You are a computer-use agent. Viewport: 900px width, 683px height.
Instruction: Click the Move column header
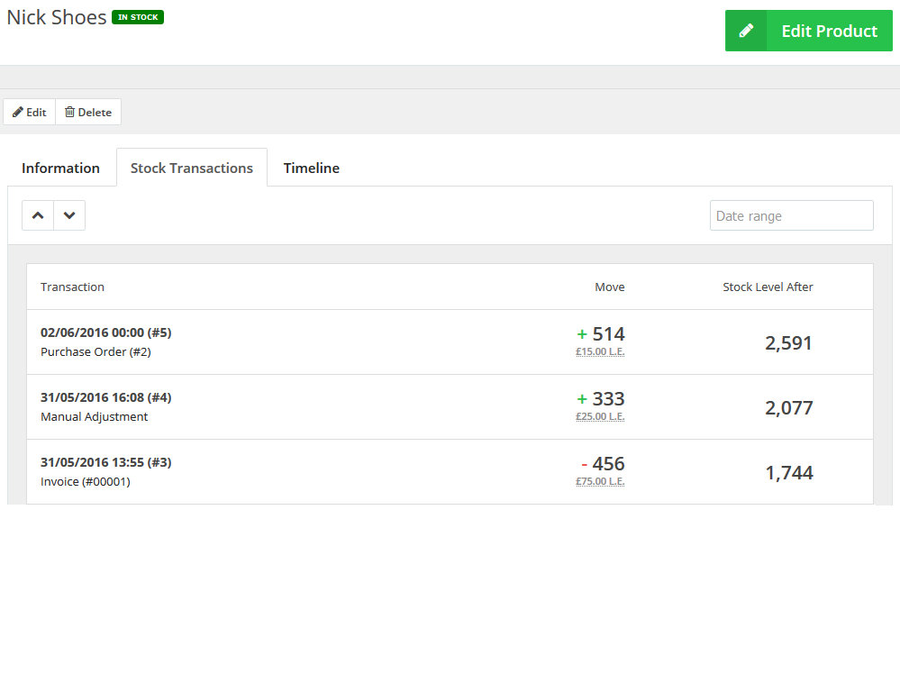tap(610, 287)
